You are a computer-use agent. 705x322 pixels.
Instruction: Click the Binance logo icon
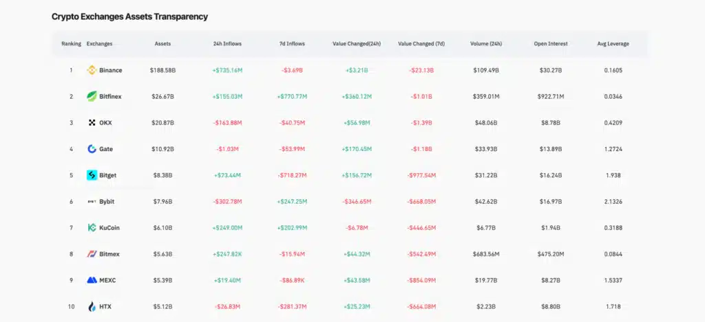point(92,70)
